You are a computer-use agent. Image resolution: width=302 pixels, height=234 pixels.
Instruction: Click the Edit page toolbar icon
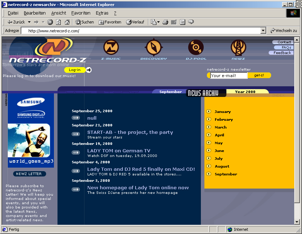coord(174,22)
